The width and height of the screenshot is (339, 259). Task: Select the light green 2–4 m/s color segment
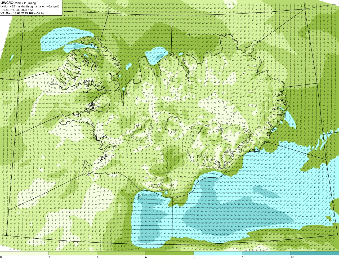pyautogui.click(x=73, y=253)
